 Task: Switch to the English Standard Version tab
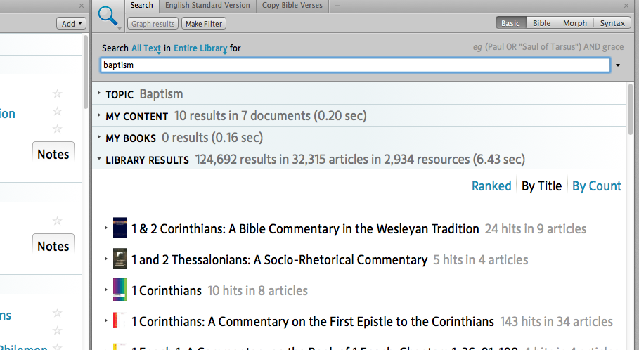[207, 6]
